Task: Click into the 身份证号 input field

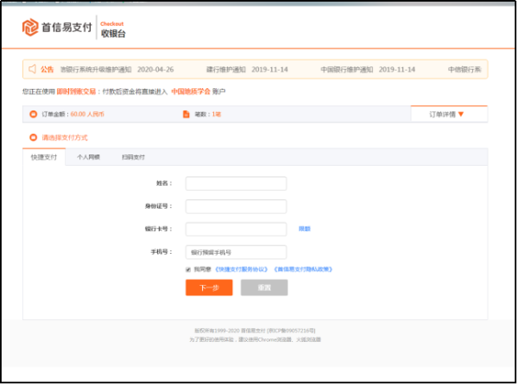Action: click(236, 206)
